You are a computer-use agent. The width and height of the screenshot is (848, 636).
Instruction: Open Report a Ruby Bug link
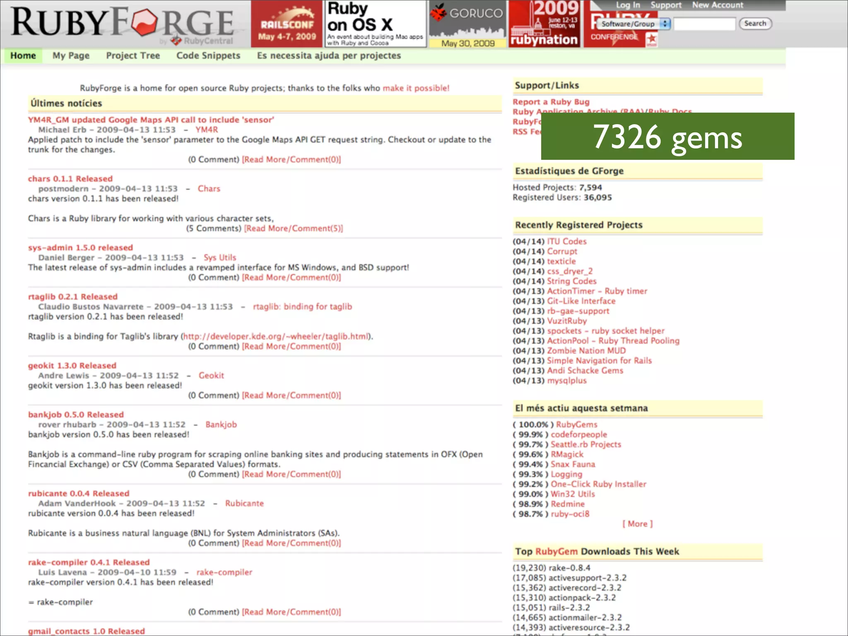(551, 102)
